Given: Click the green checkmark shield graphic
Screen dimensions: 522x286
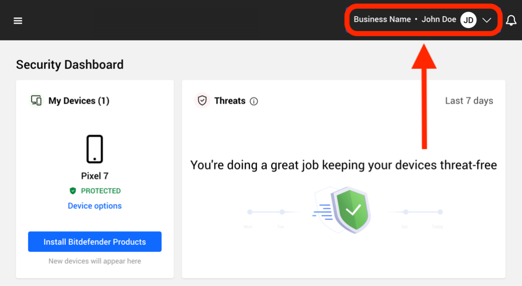Looking at the screenshot, I should 352,209.
